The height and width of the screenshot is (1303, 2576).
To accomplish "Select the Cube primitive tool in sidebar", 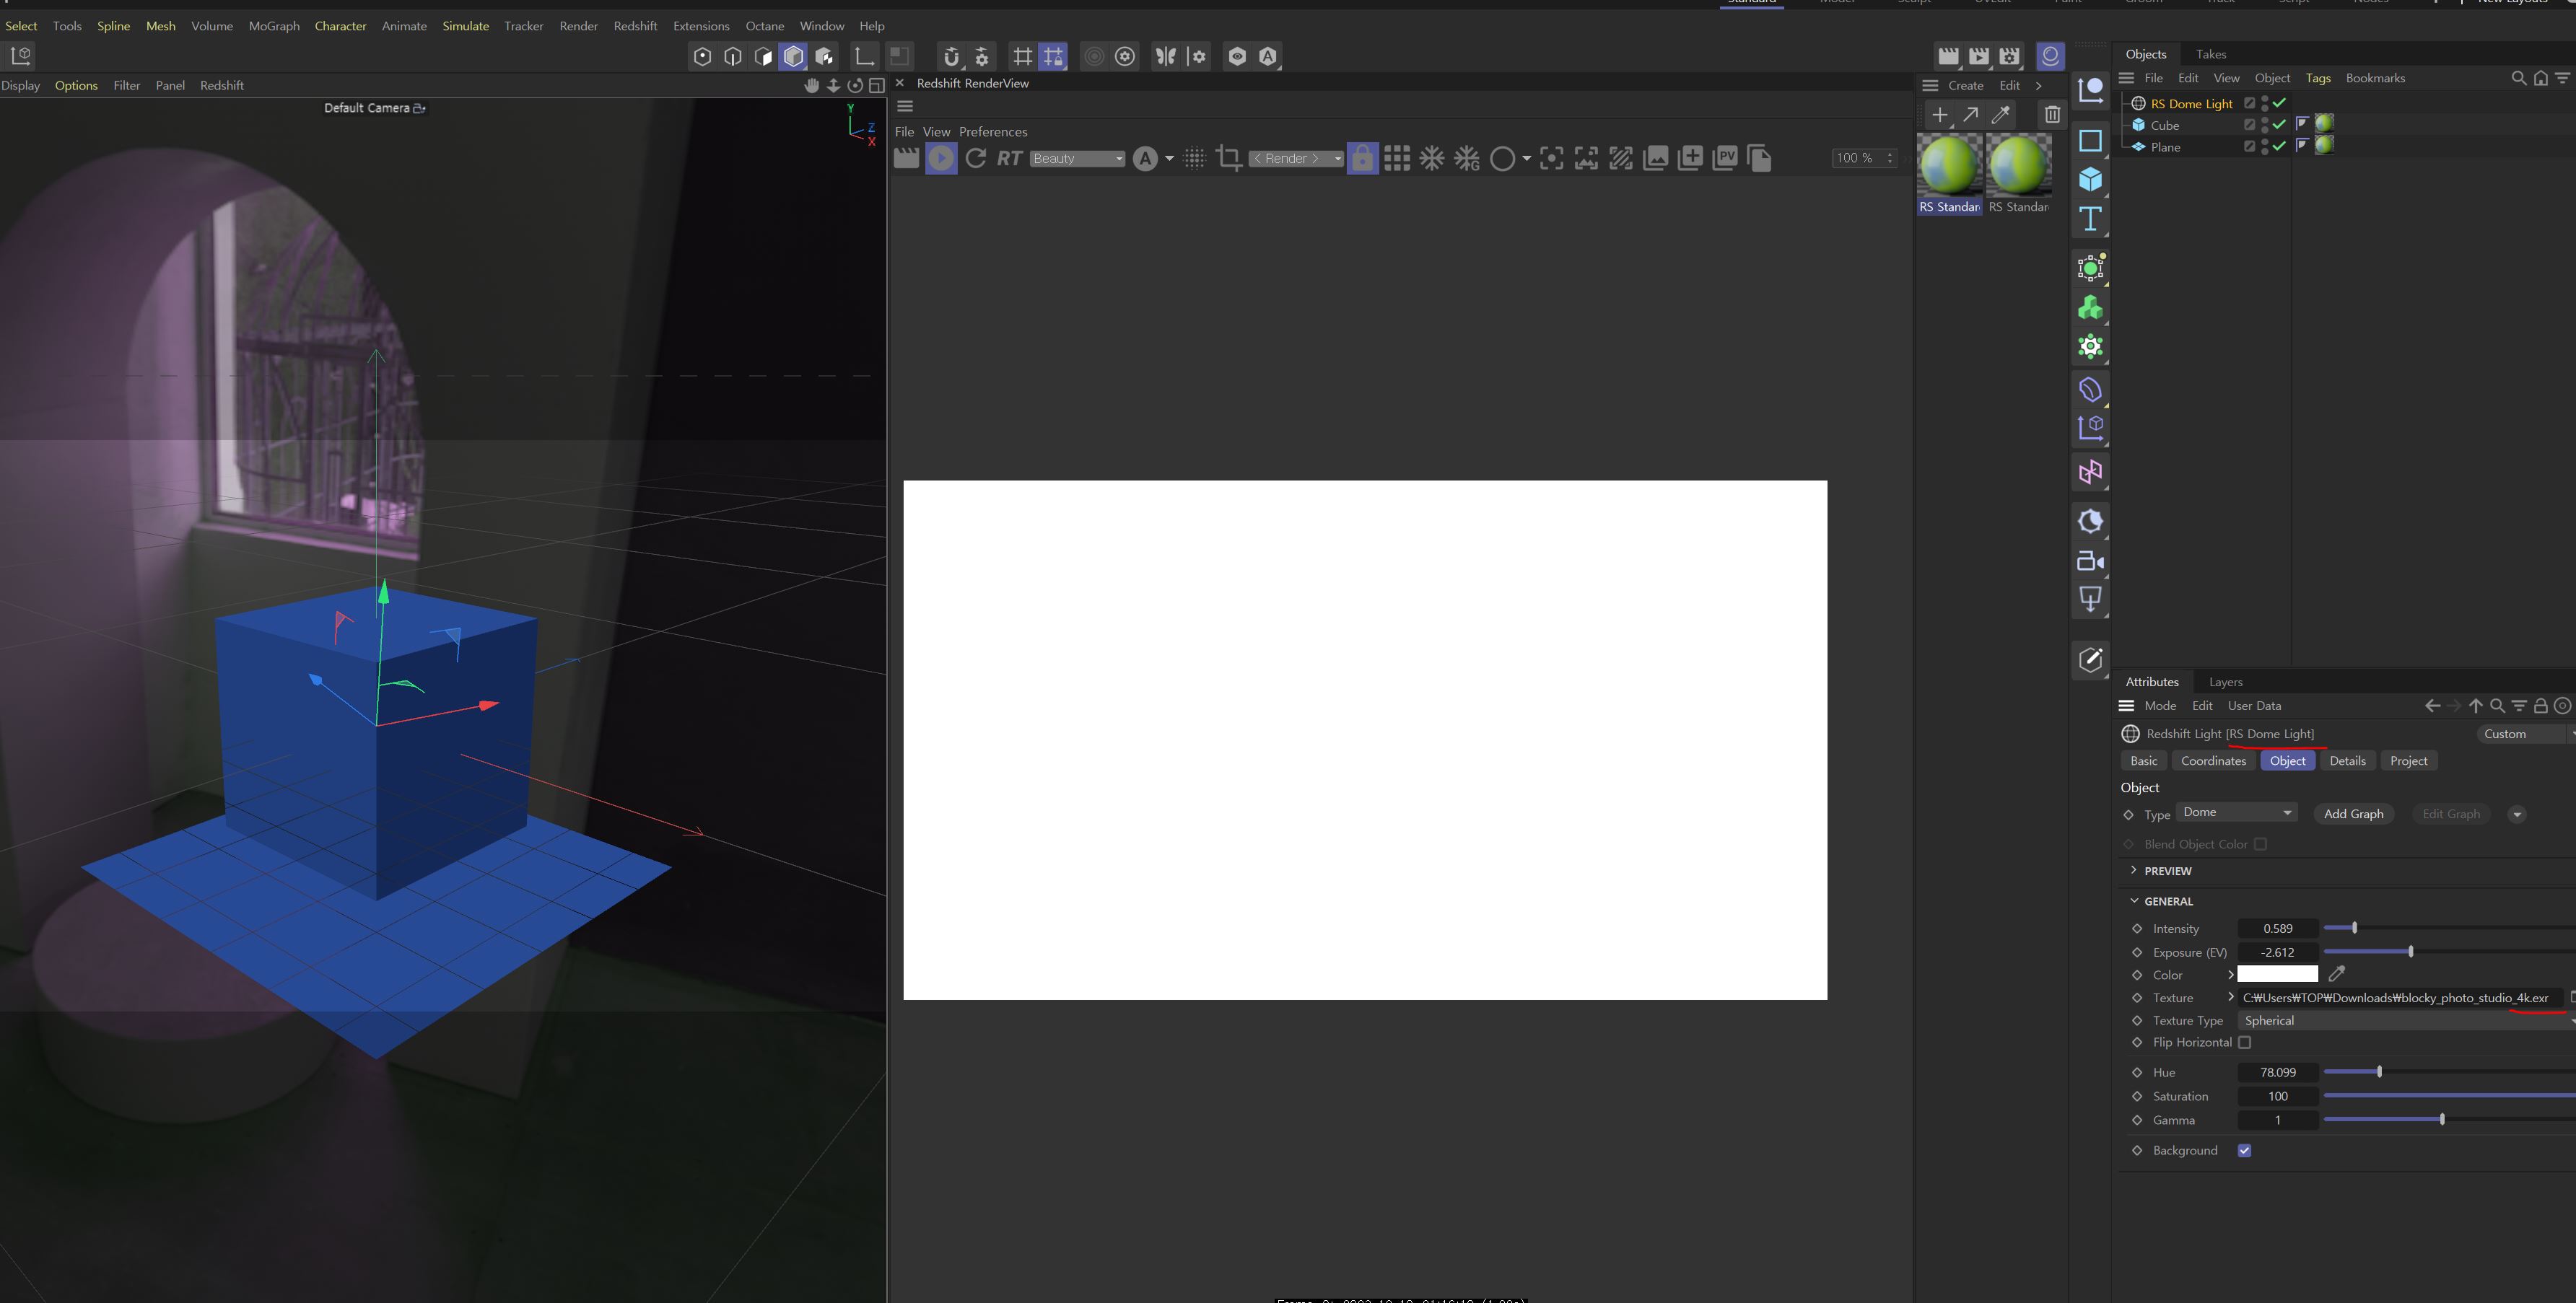I will pyautogui.click(x=2090, y=180).
